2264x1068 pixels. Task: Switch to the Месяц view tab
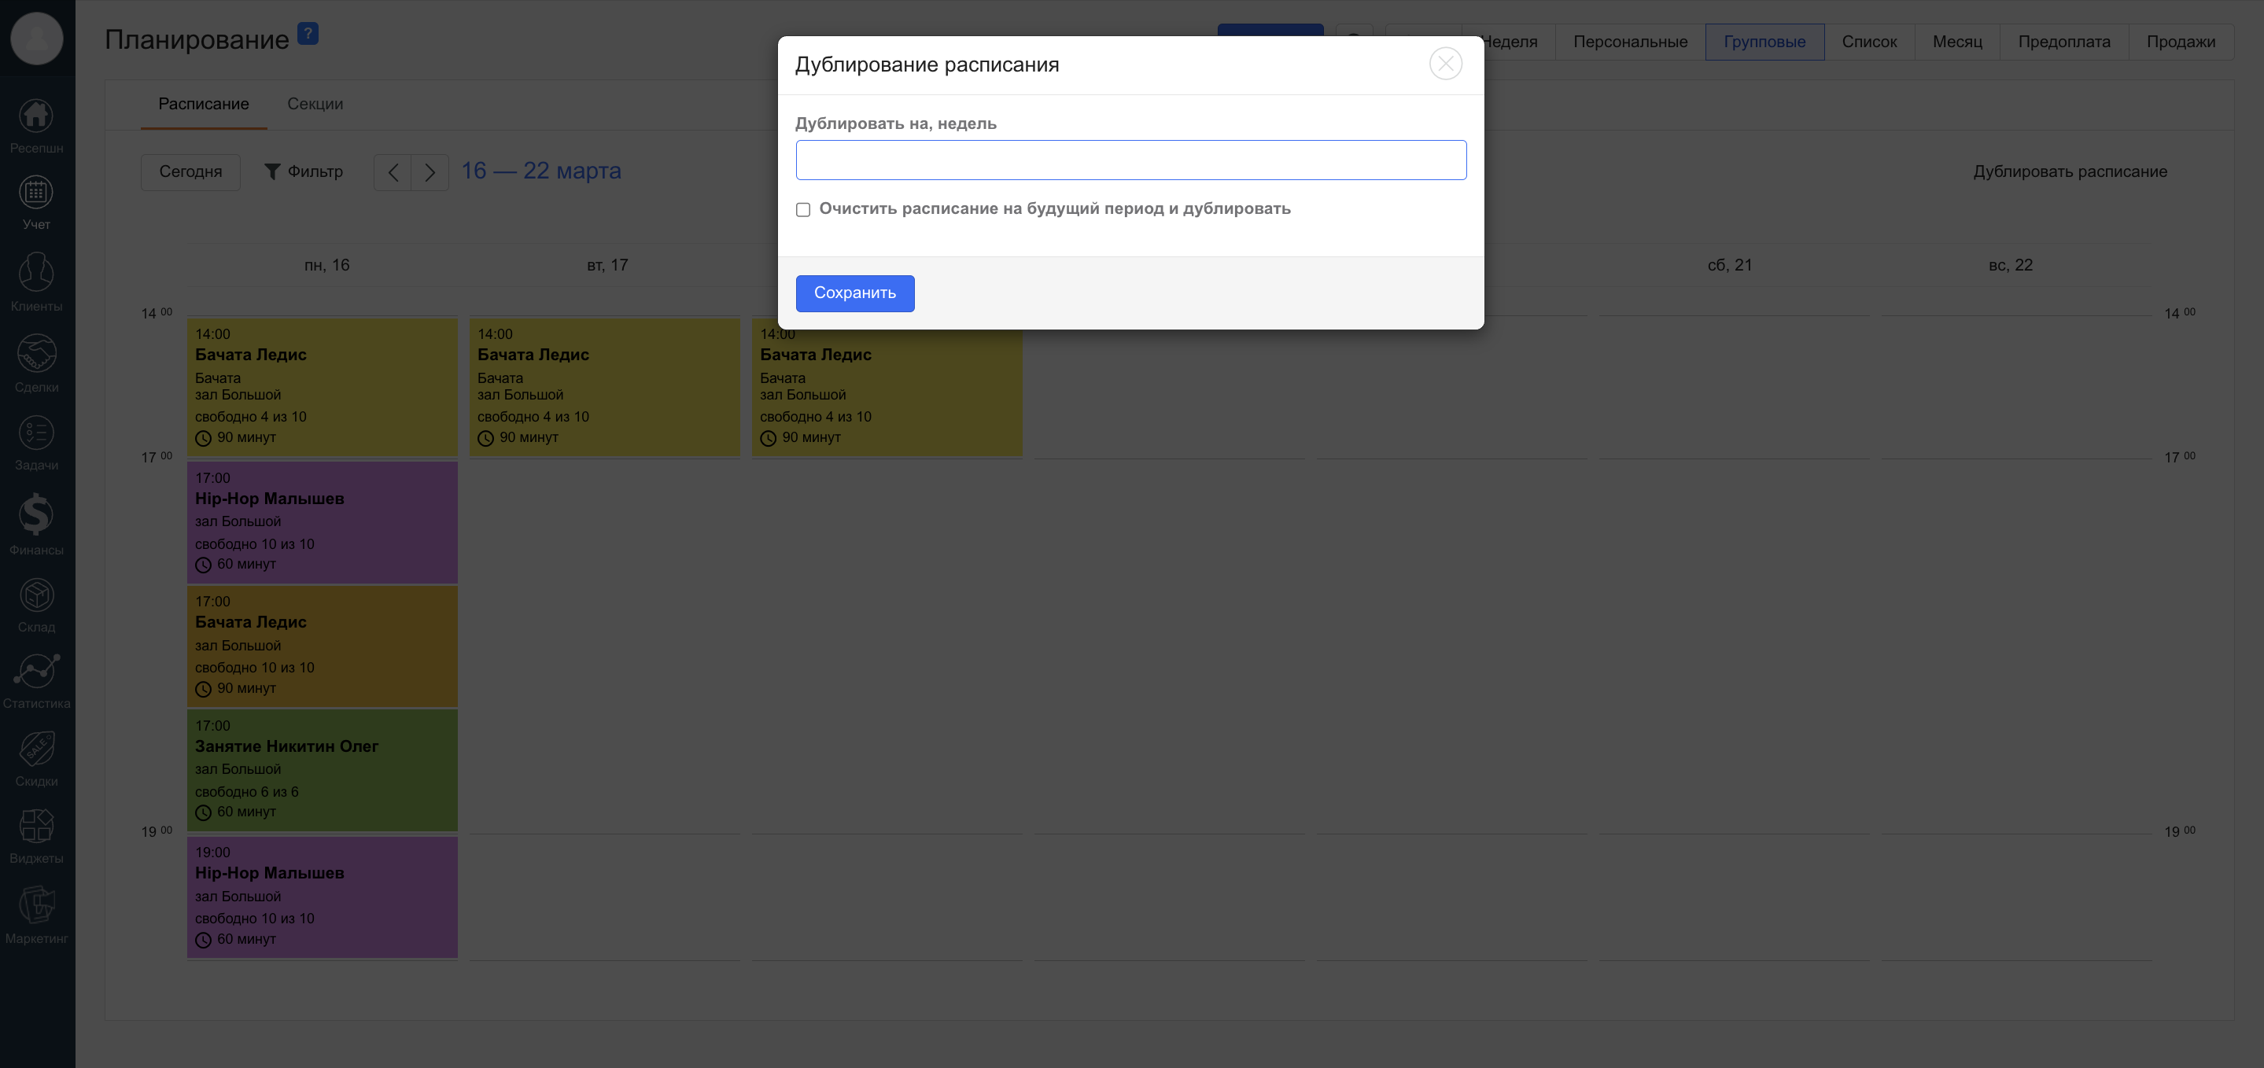tap(1956, 42)
